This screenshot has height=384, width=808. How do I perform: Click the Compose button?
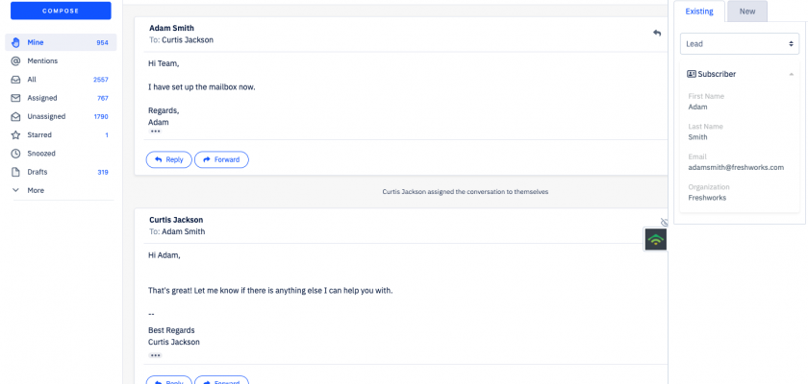click(x=61, y=11)
